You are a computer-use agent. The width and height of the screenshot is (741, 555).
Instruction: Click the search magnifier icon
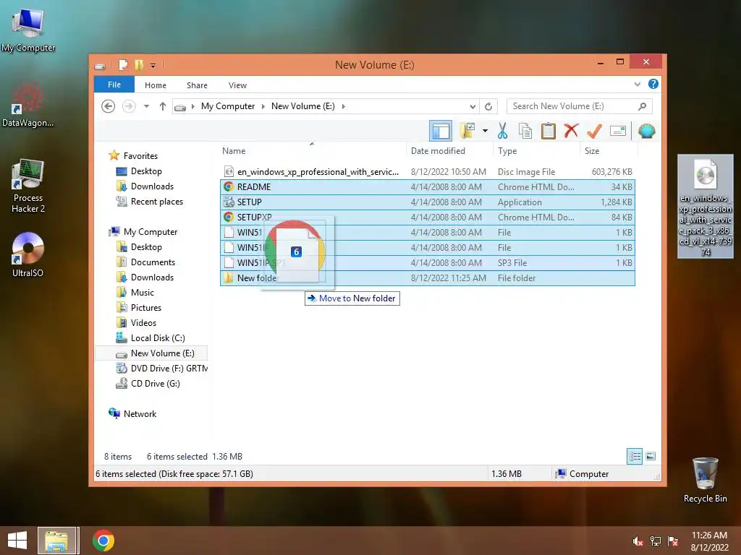click(642, 106)
